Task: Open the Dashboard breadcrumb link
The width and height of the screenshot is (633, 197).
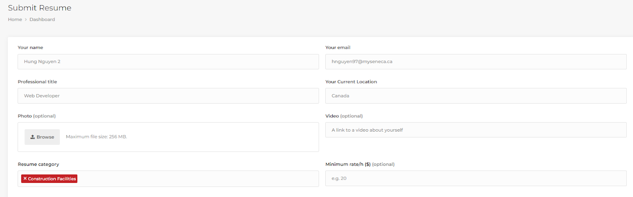Action: pos(42,19)
